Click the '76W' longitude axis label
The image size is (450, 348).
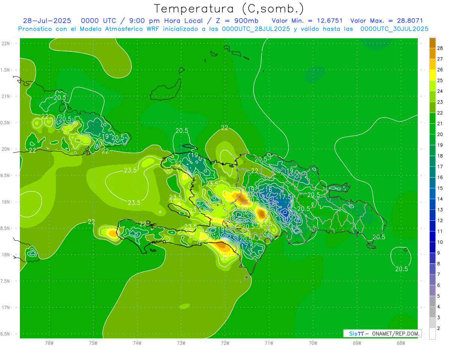click(49, 343)
